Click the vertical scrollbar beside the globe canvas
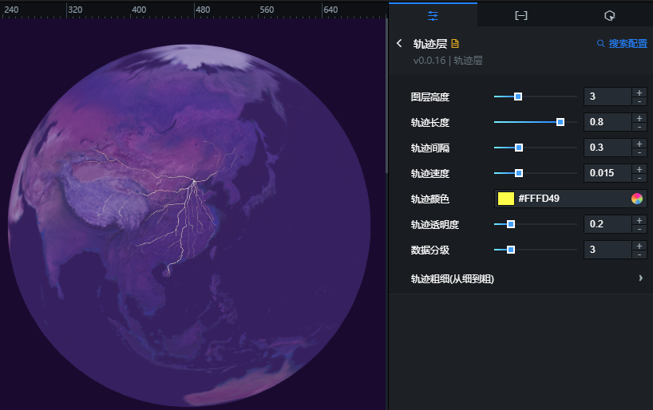The width and height of the screenshot is (653, 410). click(x=386, y=96)
